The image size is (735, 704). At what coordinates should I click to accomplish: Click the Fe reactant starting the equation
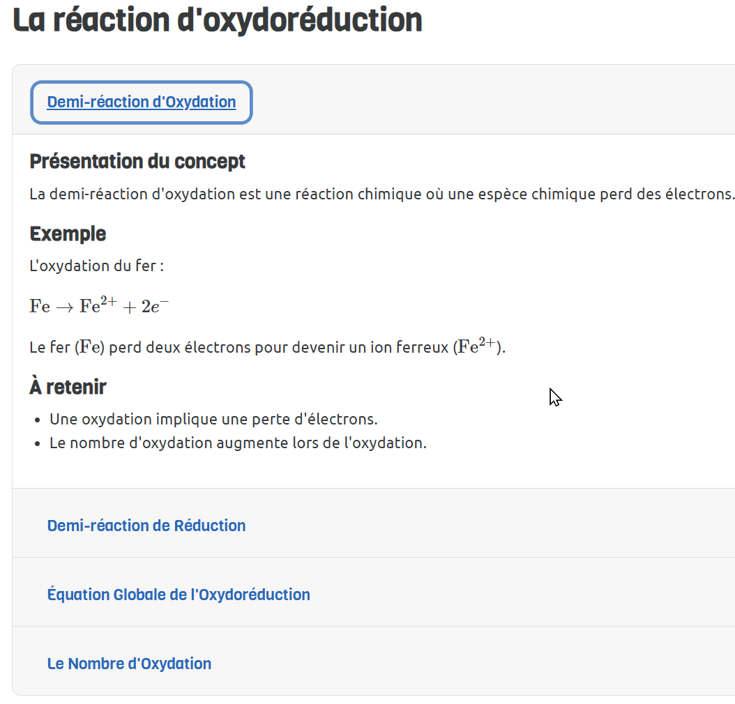pos(40,307)
